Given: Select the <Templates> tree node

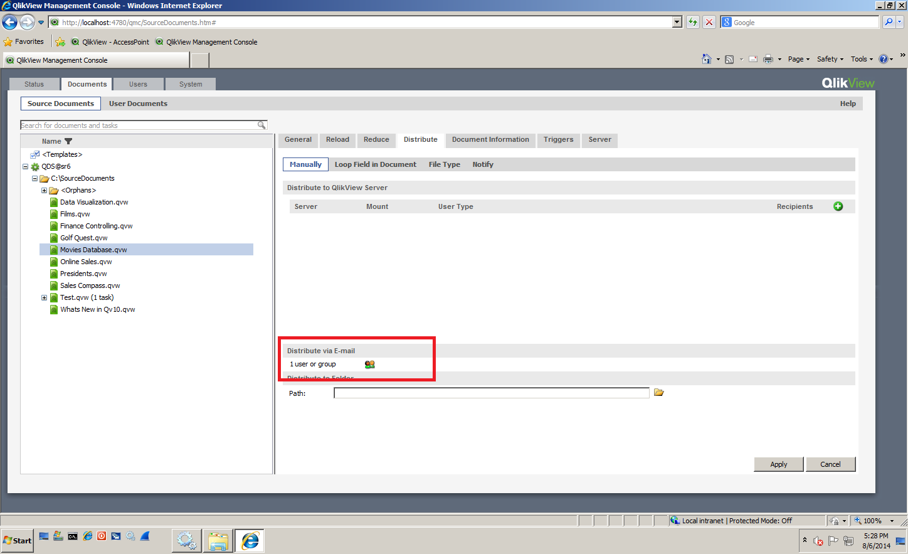Looking at the screenshot, I should [x=62, y=154].
